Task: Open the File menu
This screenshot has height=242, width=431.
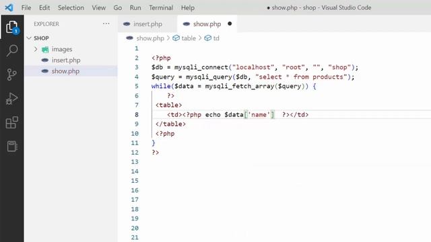Action: tap(26, 7)
